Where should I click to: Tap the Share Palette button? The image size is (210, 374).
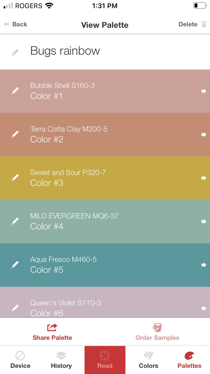tap(52, 332)
